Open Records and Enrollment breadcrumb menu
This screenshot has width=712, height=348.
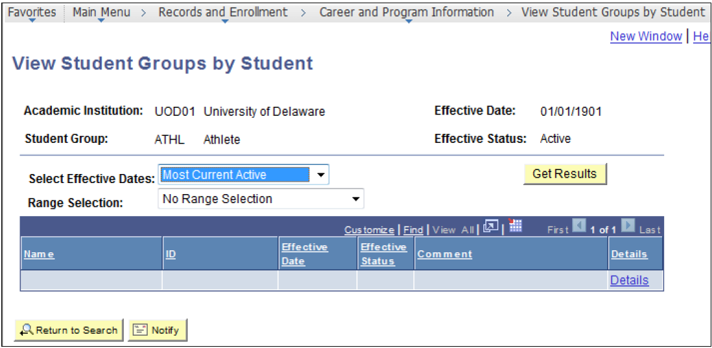[223, 12]
